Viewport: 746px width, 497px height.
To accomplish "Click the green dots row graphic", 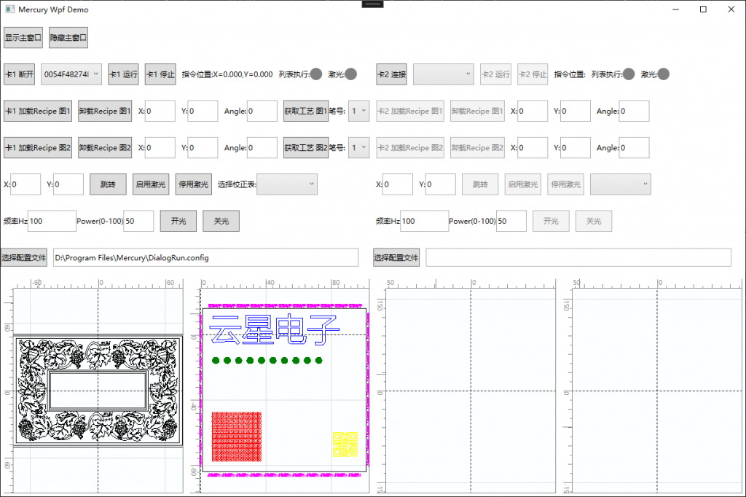I will (x=267, y=361).
